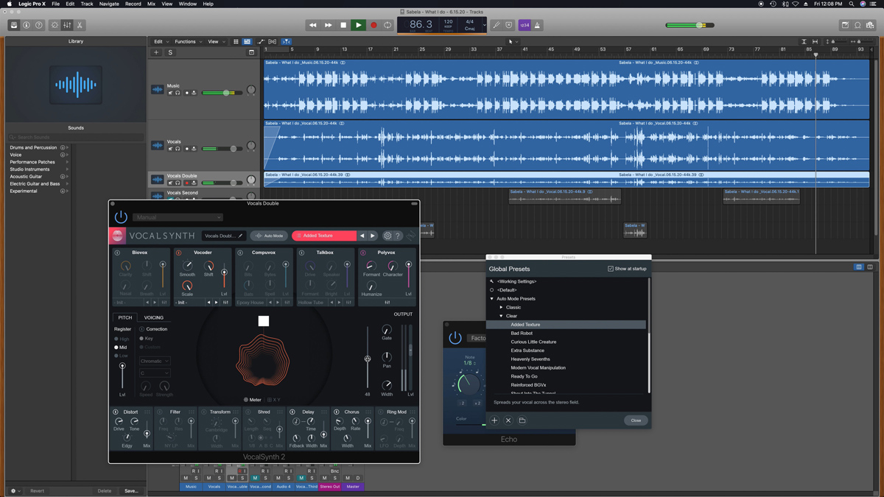Toggle the Delay effect power
Image resolution: width=884 pixels, height=497 pixels.
tap(292, 412)
